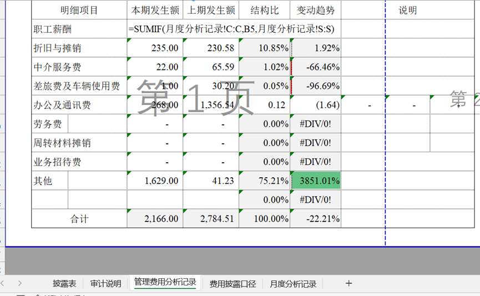Click the next sheet navigation arrow

point(20,283)
